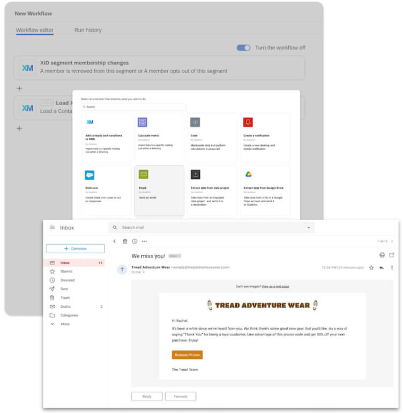
Task: Select the Google Drive extension icon
Action: [x=249, y=174]
